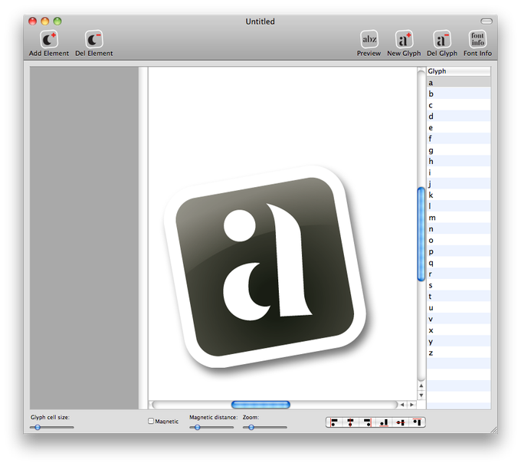This screenshot has height=466, width=521.
Task: Align elements to vertical middle
Action: pos(401,422)
